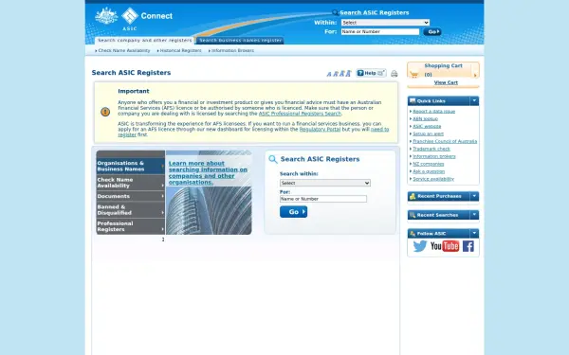Click the Important warning icon
Screen dimensions: 569x355
tap(105, 112)
